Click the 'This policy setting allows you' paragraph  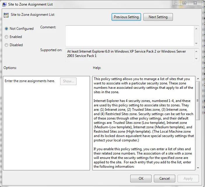click(143, 85)
